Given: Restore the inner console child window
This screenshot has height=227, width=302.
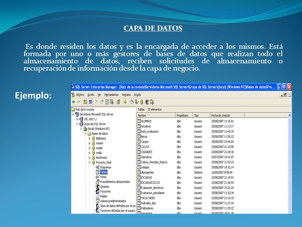Looking at the screenshot, I should tap(285, 95).
